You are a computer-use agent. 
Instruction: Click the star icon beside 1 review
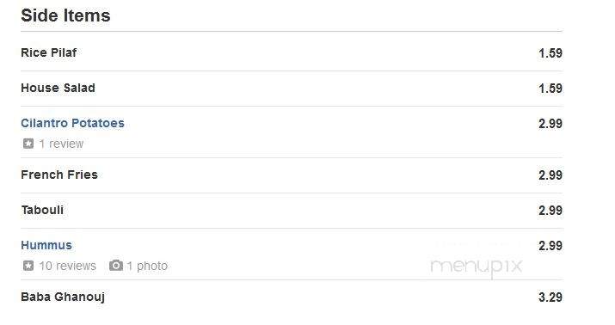[x=28, y=144]
